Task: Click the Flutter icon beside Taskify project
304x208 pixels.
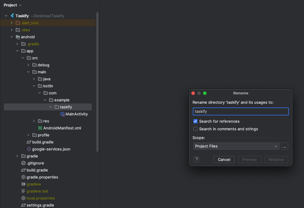Action: point(12,16)
